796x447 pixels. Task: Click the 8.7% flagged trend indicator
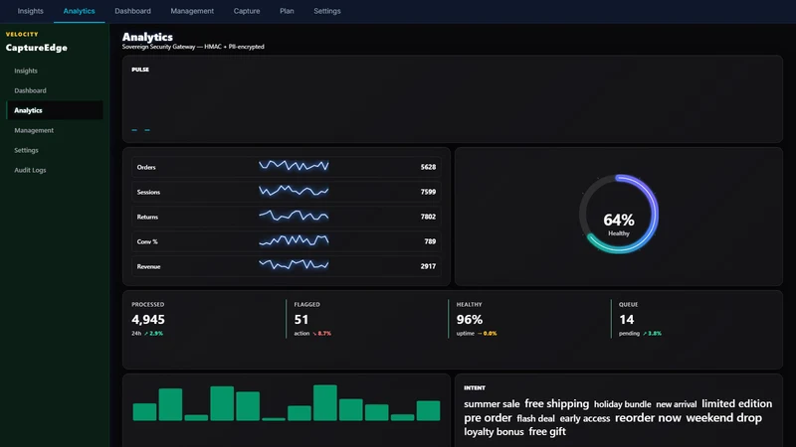point(321,334)
